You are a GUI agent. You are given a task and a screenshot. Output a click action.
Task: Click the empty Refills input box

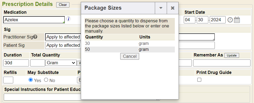(8, 80)
